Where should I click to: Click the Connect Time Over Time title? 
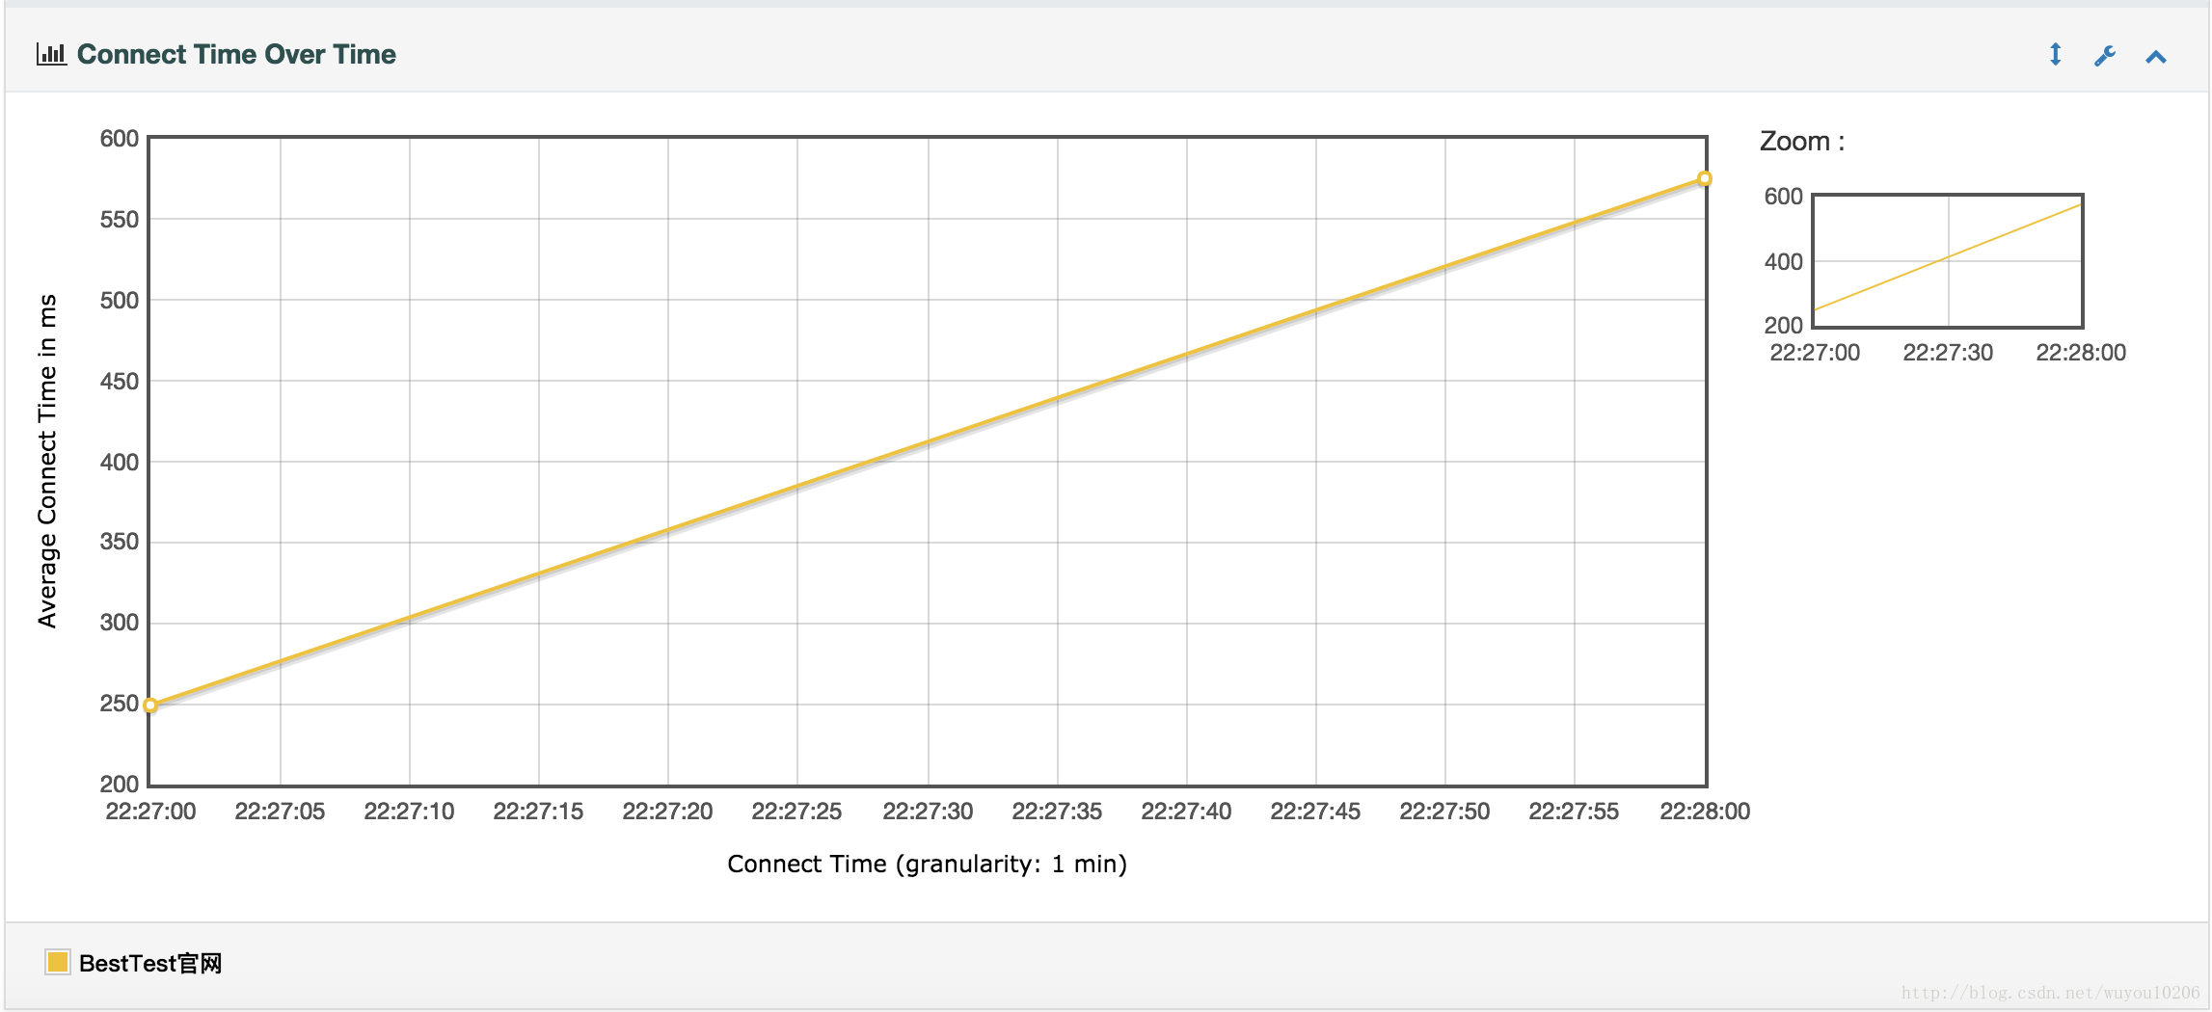coord(236,54)
